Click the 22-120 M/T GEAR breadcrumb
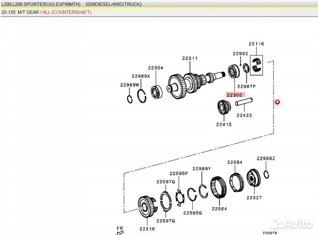The height and width of the screenshot is (235, 318). 20,12
